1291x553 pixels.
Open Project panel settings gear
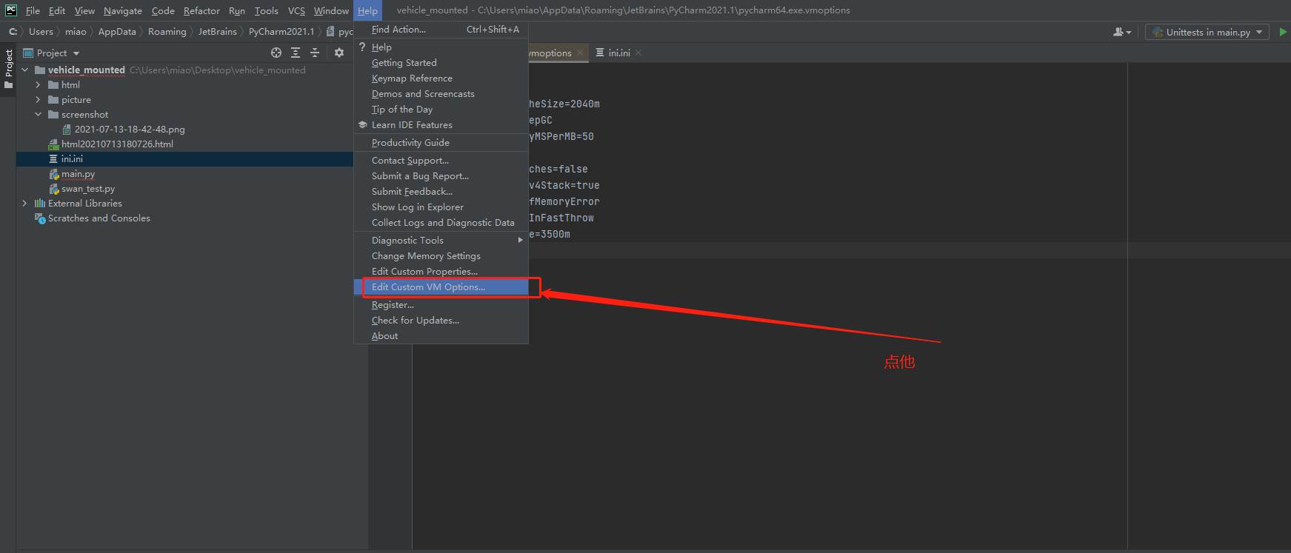click(x=339, y=53)
